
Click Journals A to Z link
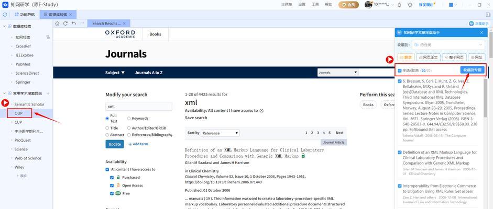(x=149, y=73)
